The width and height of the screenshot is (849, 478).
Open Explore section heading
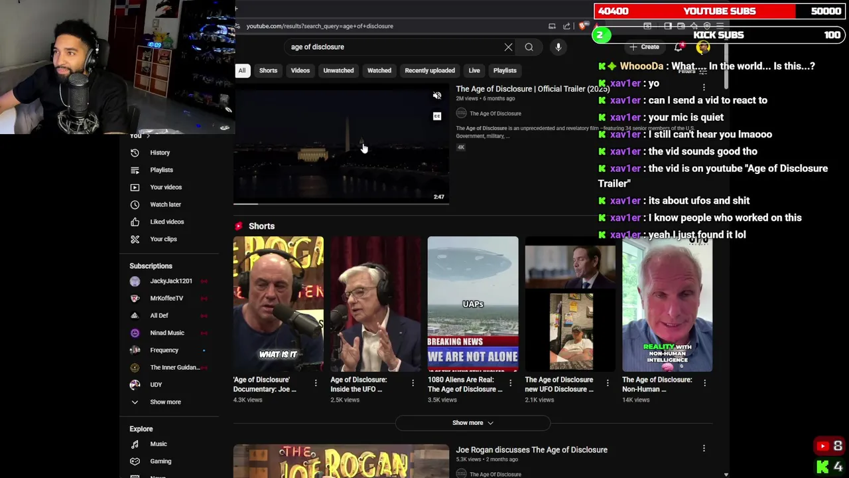pos(141,429)
